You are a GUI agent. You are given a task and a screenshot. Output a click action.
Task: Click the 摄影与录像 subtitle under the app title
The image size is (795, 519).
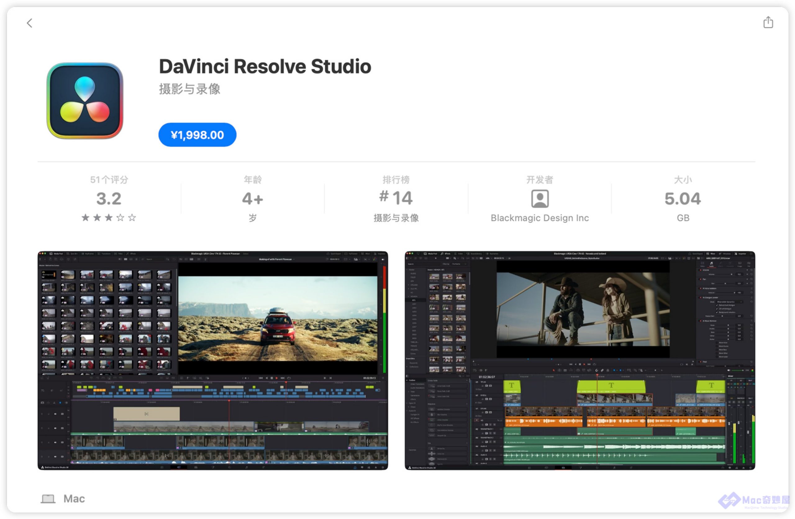(189, 89)
